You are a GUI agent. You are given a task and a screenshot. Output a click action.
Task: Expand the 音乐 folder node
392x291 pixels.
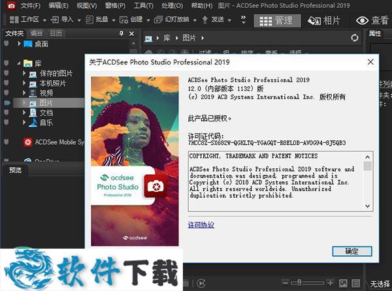pyautogui.click(x=24, y=122)
